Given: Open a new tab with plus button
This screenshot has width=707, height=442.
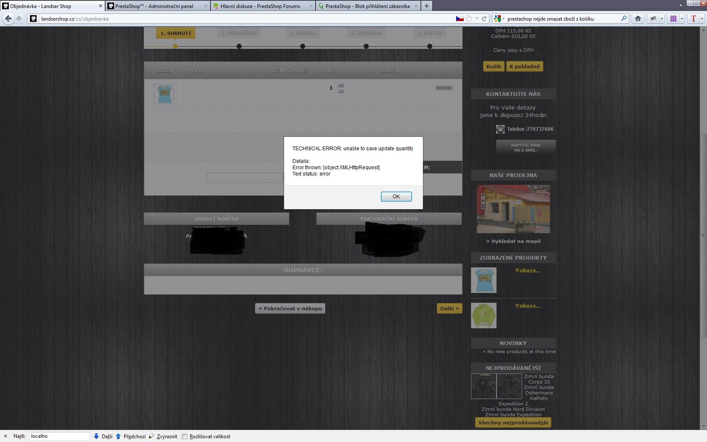Looking at the screenshot, I should click(x=426, y=6).
